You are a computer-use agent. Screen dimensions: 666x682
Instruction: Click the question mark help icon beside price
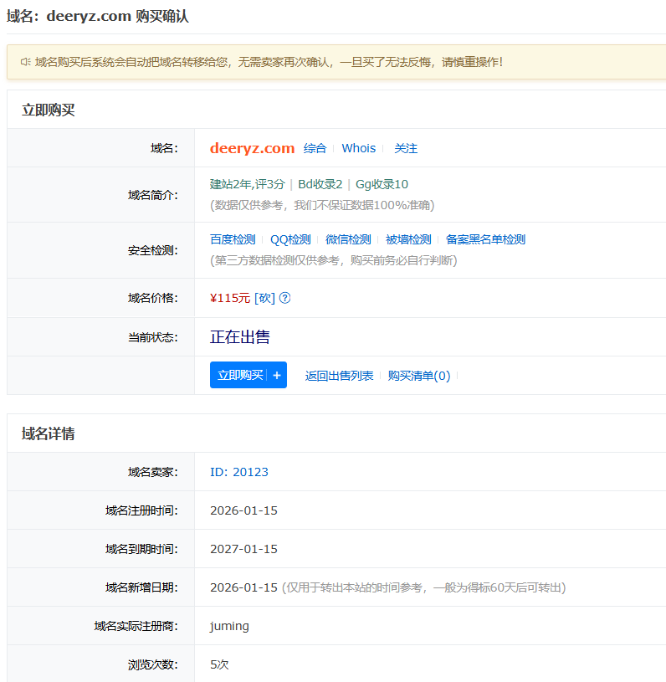[x=284, y=298]
